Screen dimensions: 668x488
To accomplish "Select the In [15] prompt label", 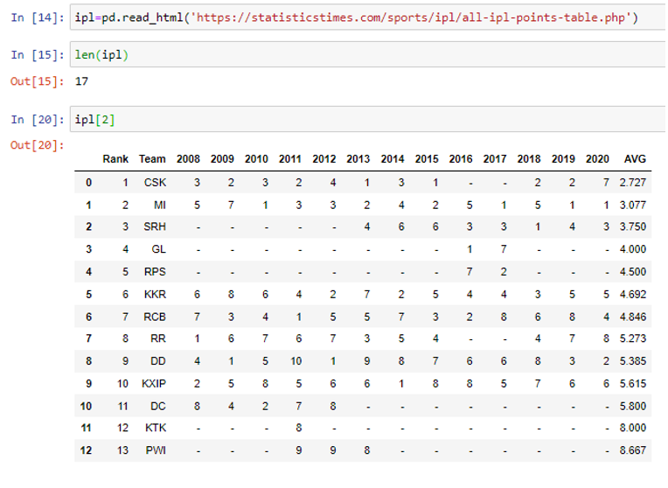I will [38, 55].
